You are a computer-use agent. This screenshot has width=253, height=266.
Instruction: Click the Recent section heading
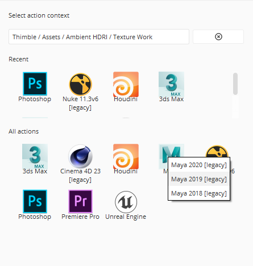click(x=18, y=59)
